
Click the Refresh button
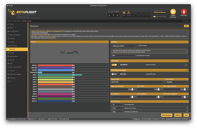click(x=178, y=115)
